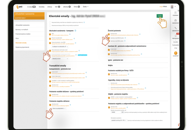Open the dropdown arrow beside user avatar
The image size is (195, 130).
(x=175, y=6)
